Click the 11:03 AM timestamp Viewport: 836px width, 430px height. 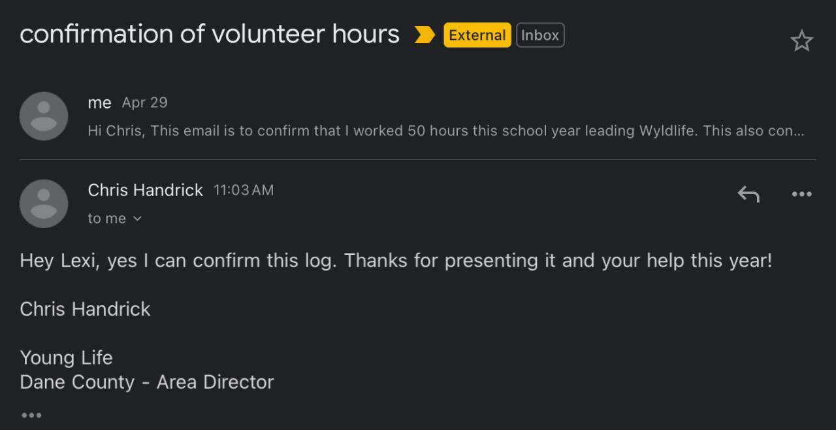click(x=244, y=190)
